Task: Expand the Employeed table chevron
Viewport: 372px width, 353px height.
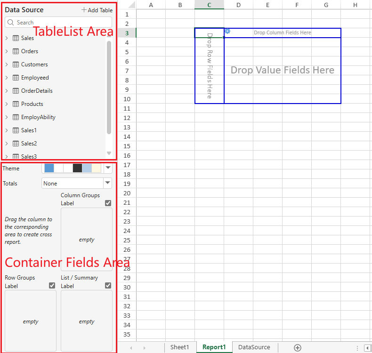Action: click(x=7, y=78)
